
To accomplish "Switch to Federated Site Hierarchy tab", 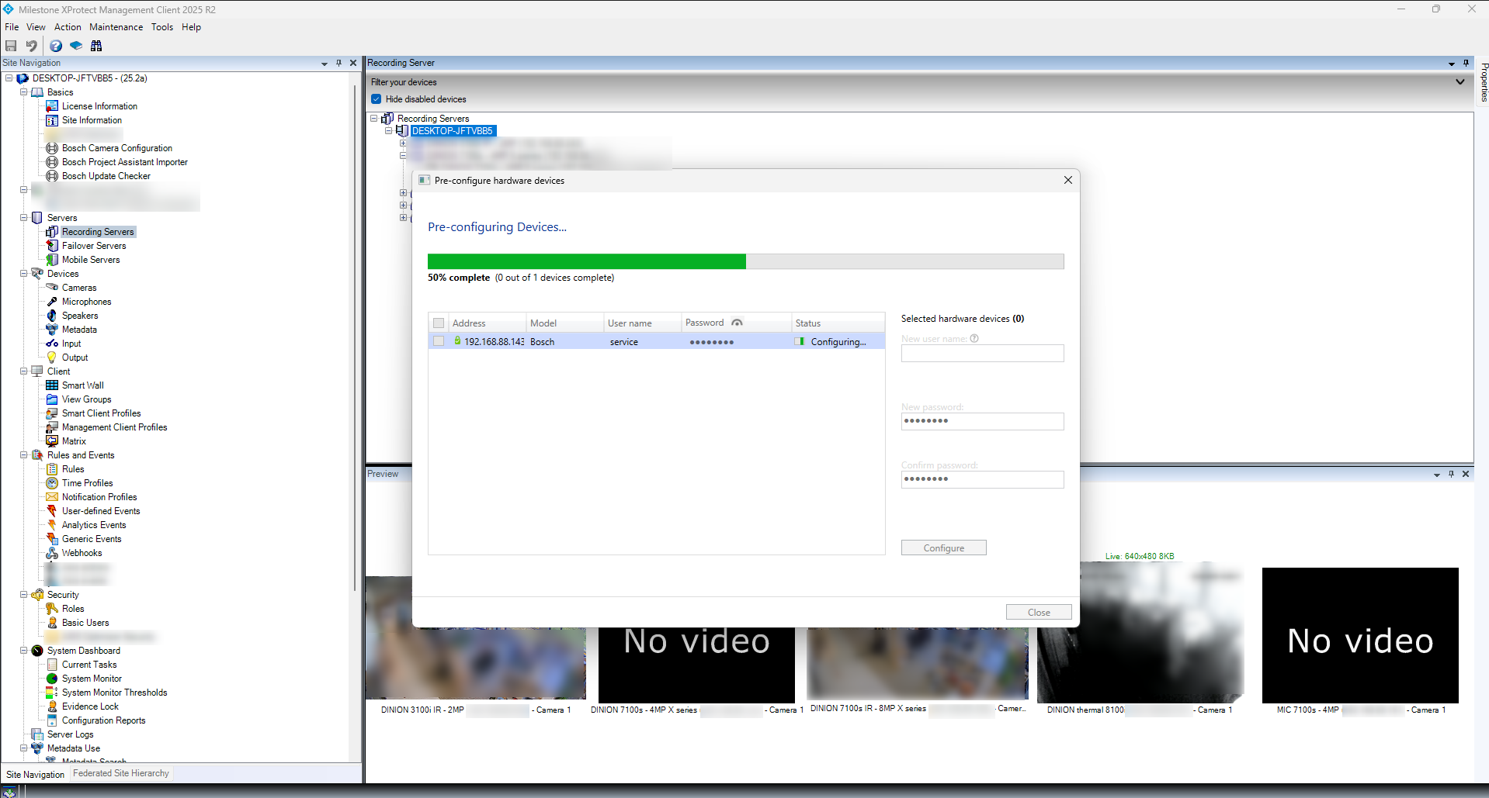I will point(121,773).
